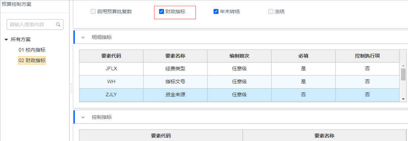Click the 控制执行项 value in JFLX row
The width and height of the screenshot is (408, 141).
click(367, 69)
